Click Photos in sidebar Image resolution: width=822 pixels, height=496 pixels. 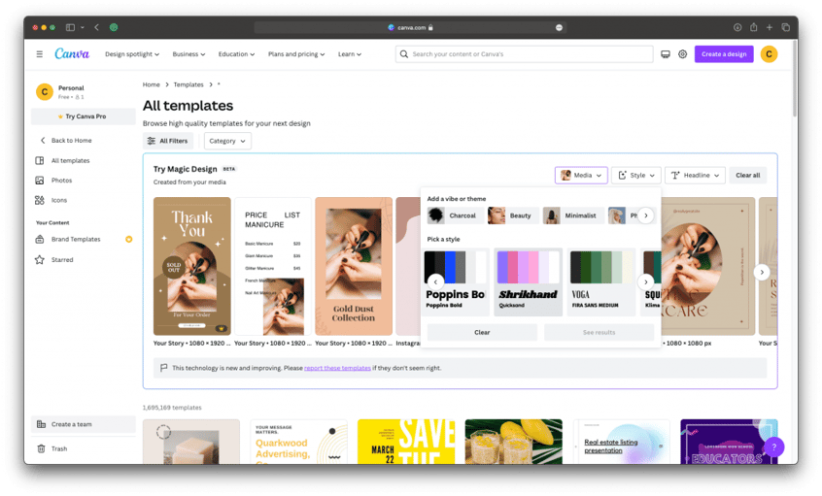coord(61,181)
